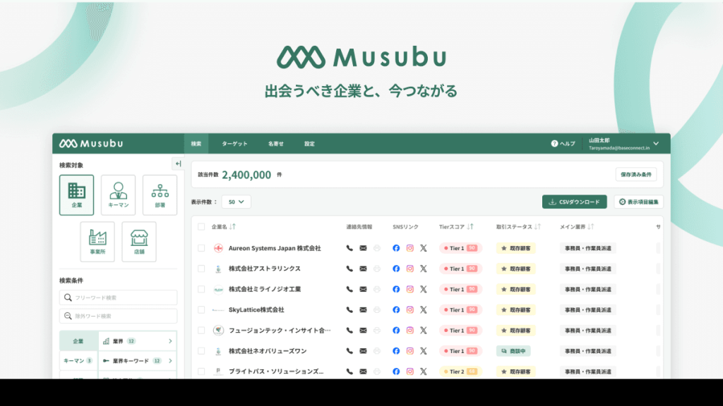This screenshot has width=723, height=406.
Task: Click Tier 2 badge of ブライトパス・ソリューションズ
Action: (460, 371)
